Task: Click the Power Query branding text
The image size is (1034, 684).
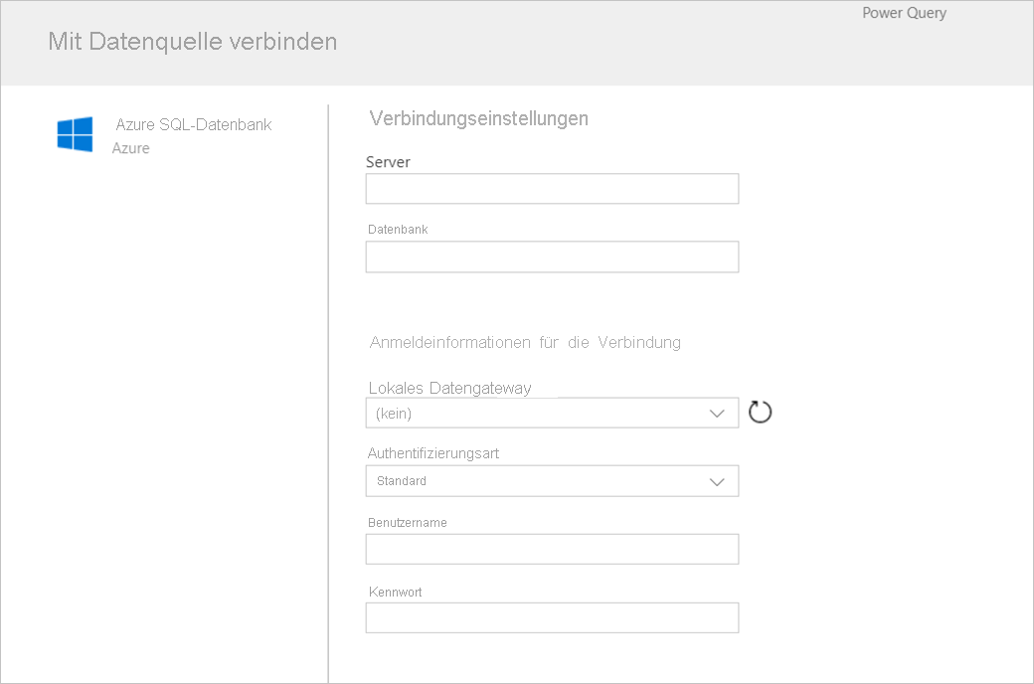Action: click(903, 13)
